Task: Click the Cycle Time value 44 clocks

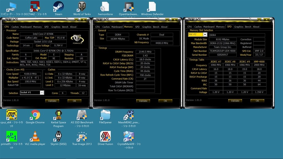Action: [145, 71]
